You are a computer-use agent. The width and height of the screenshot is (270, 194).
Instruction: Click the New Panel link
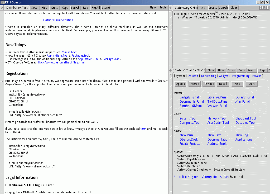(187, 135)
